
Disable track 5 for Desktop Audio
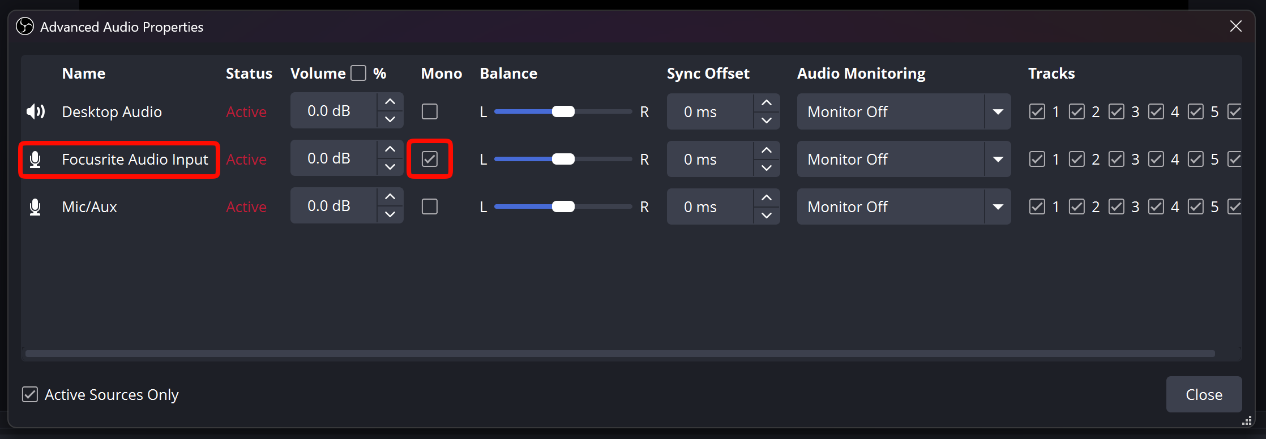pos(1196,111)
